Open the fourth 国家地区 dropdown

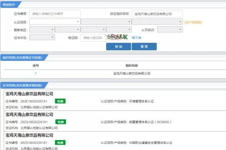tap(119, 29)
